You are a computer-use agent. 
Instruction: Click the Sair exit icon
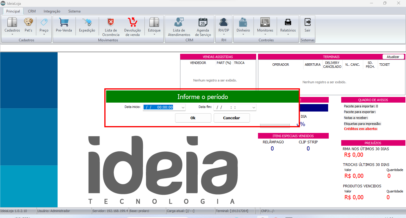pyautogui.click(x=308, y=23)
